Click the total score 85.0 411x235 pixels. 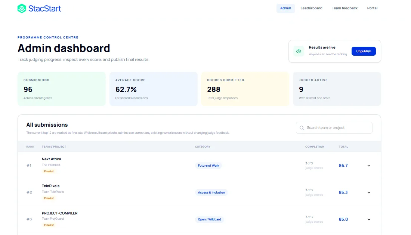pos(343,220)
